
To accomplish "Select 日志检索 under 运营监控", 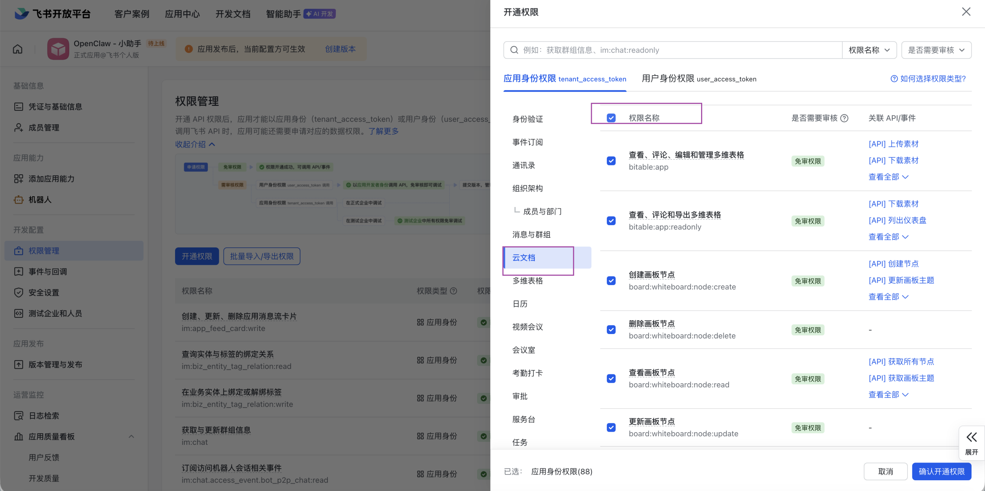I will click(43, 416).
